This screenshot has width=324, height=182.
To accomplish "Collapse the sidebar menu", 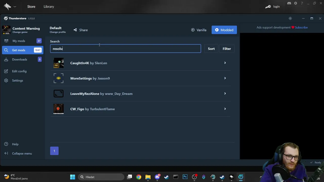I will point(23,153).
